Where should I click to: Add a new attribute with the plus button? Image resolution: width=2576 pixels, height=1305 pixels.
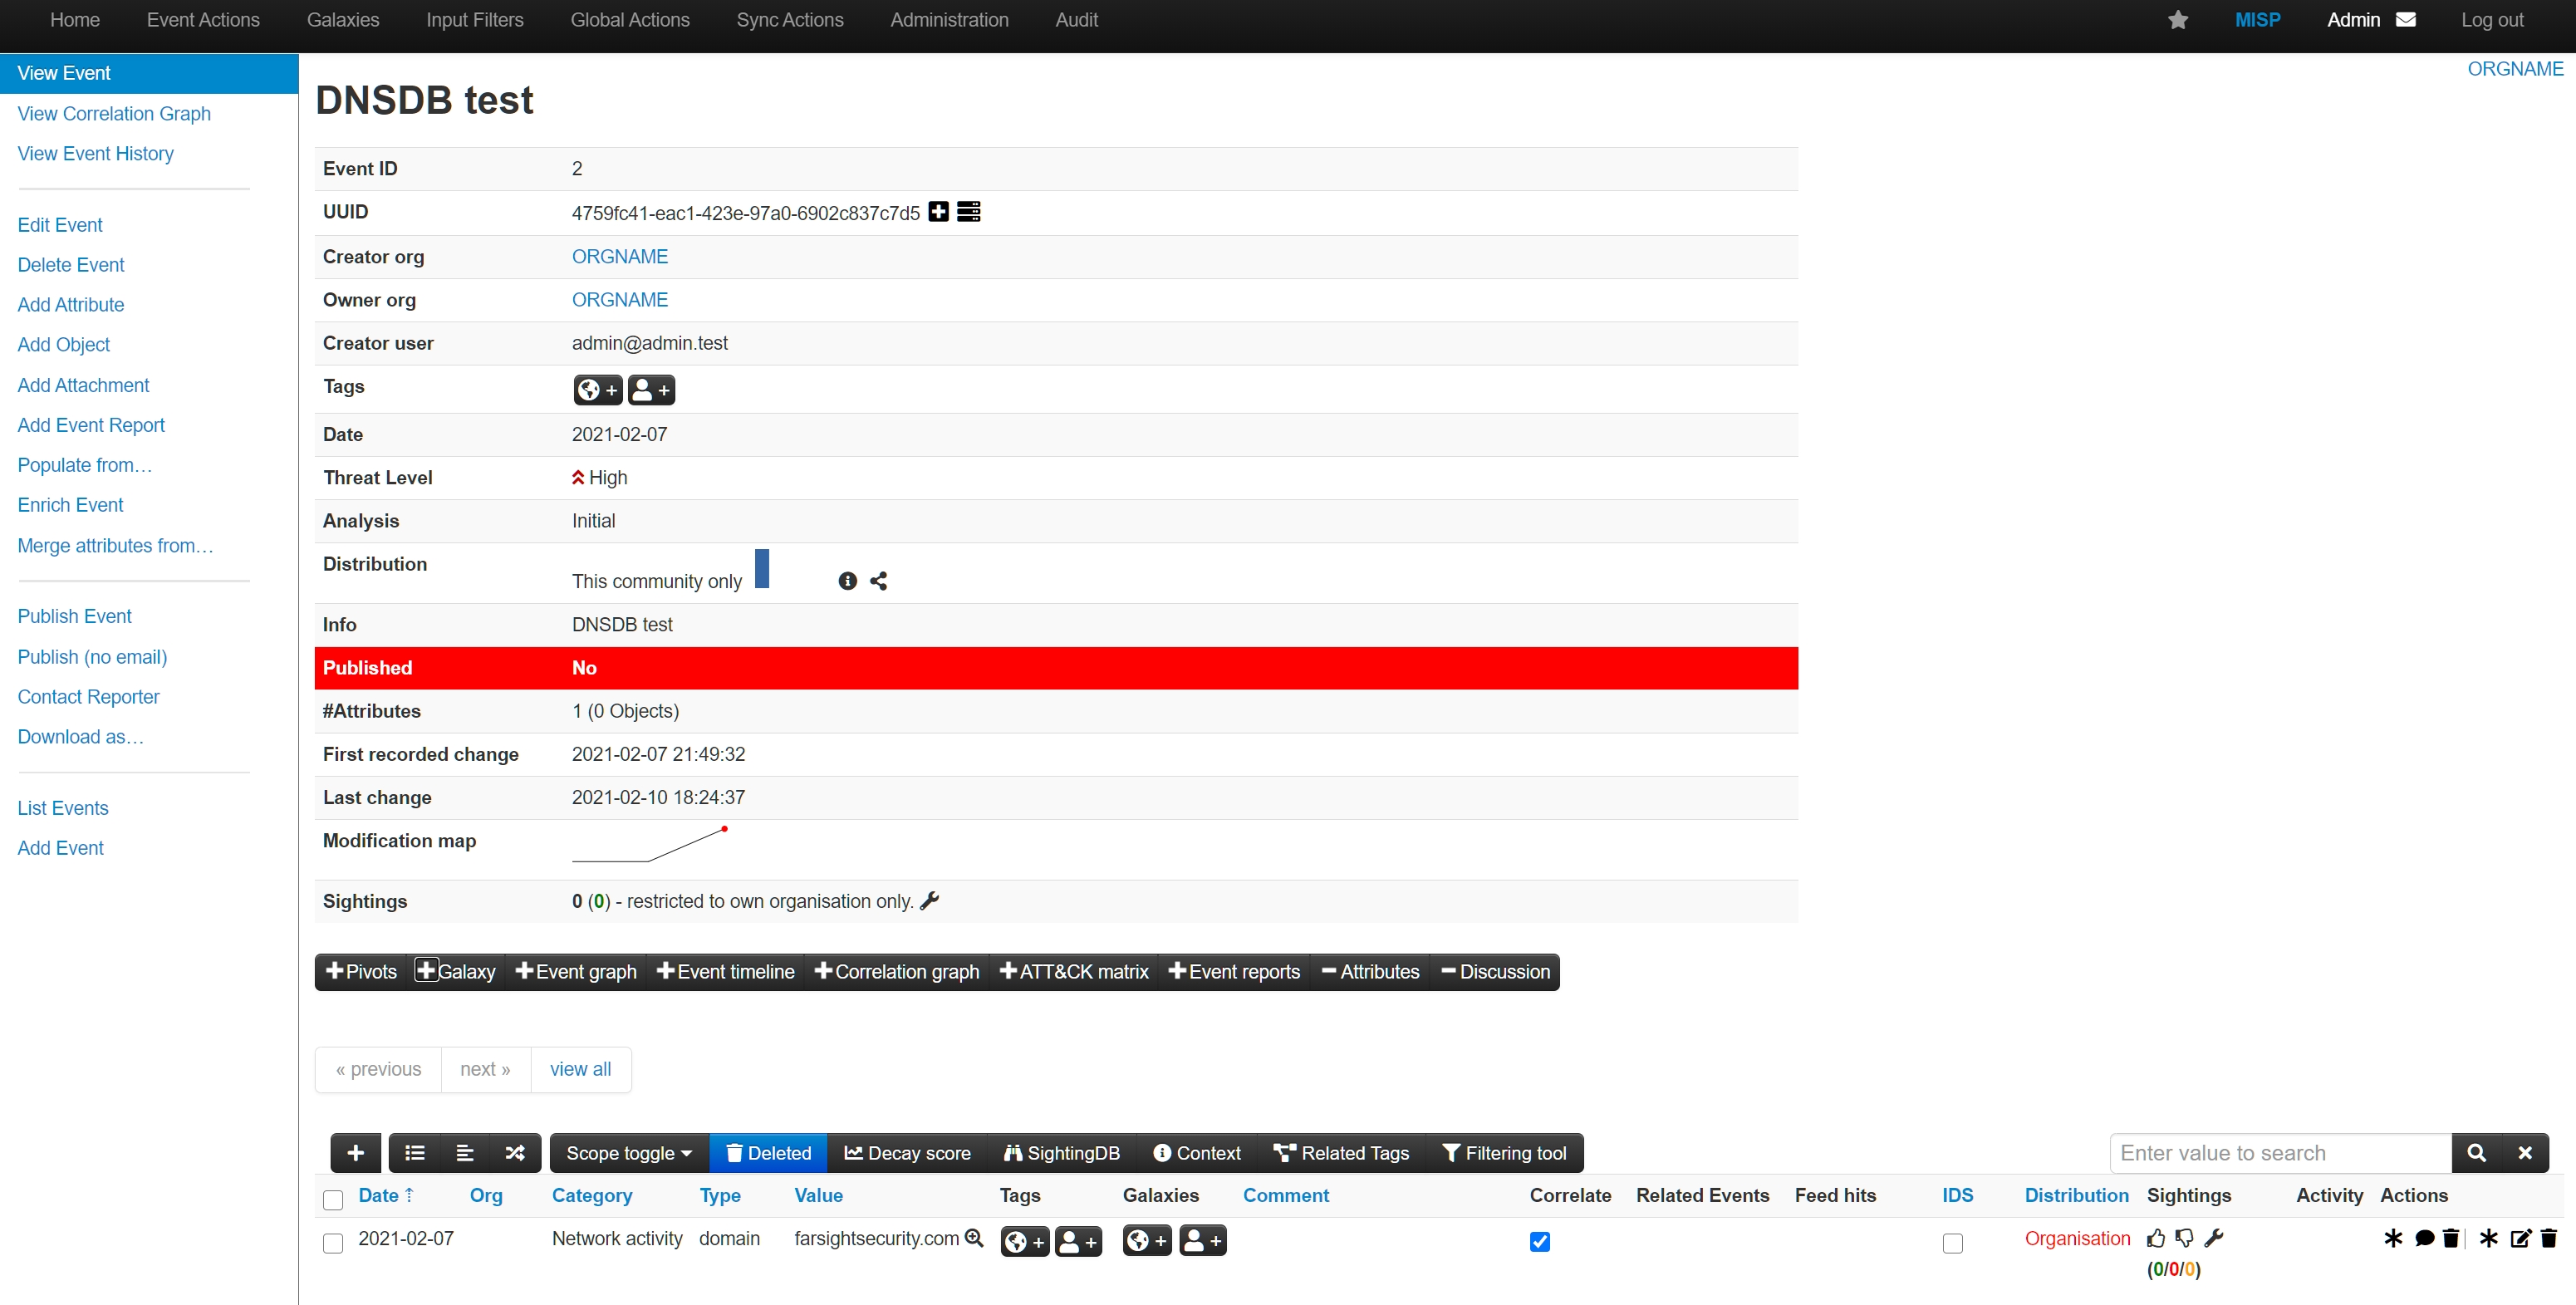pos(355,1152)
